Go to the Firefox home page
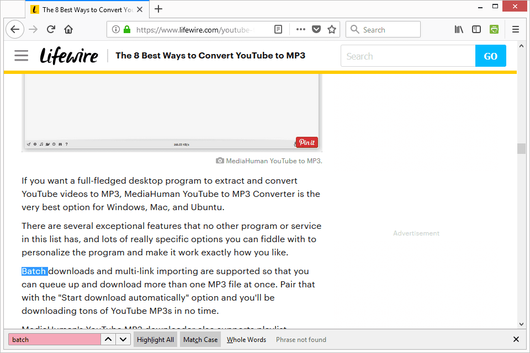Screen dimensions: 530x353 pos(68,30)
